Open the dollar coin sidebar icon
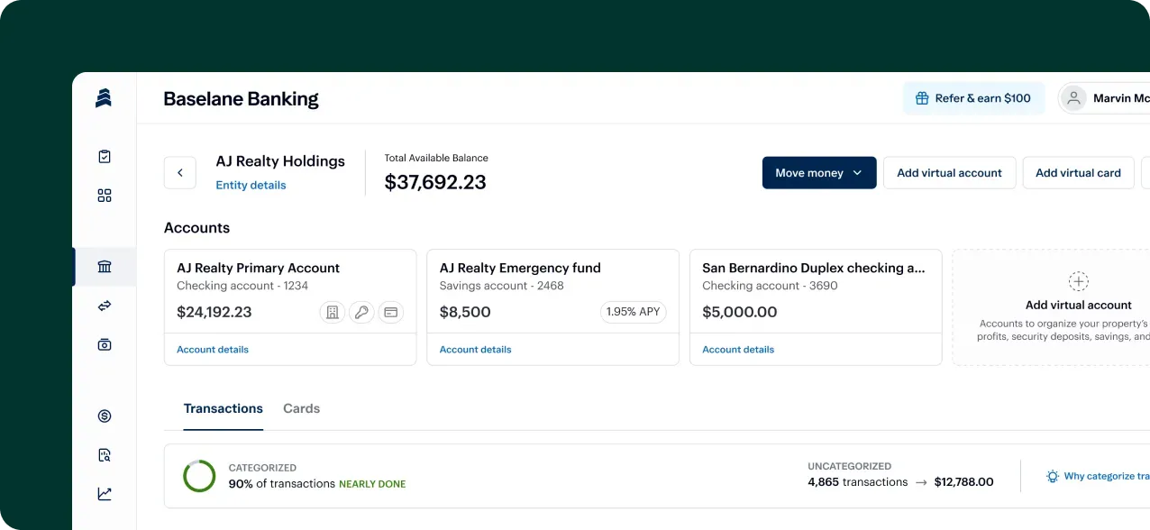1150x530 pixels. click(x=105, y=416)
